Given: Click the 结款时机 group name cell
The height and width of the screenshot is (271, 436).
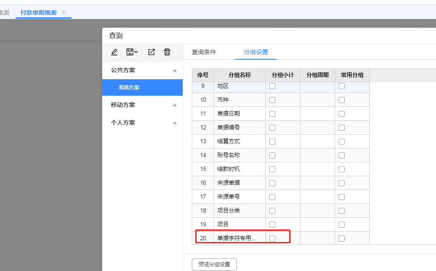Looking at the screenshot, I should tap(240, 169).
